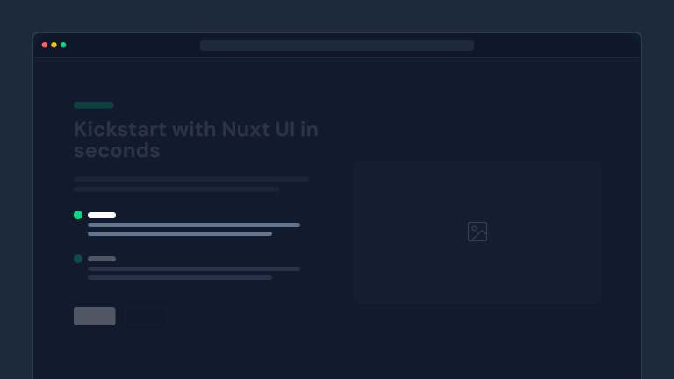The height and width of the screenshot is (379, 674).
Task: Select the white title bar of first feature
Action: (102, 215)
